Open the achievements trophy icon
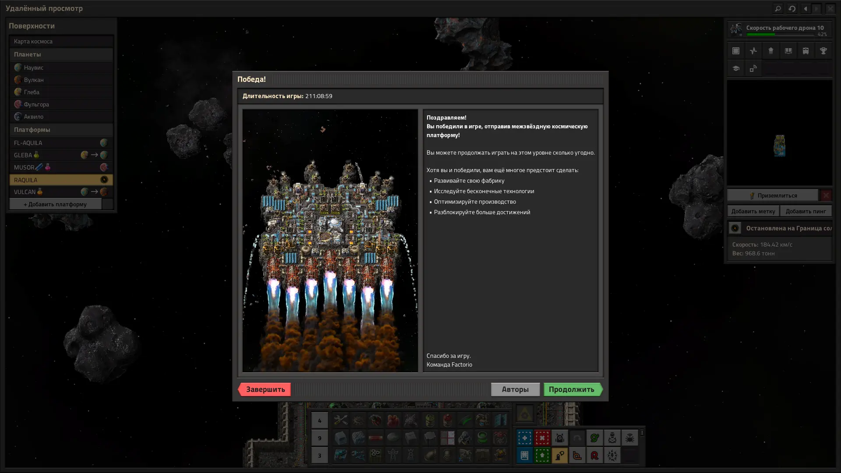The image size is (841, 473). (x=823, y=51)
